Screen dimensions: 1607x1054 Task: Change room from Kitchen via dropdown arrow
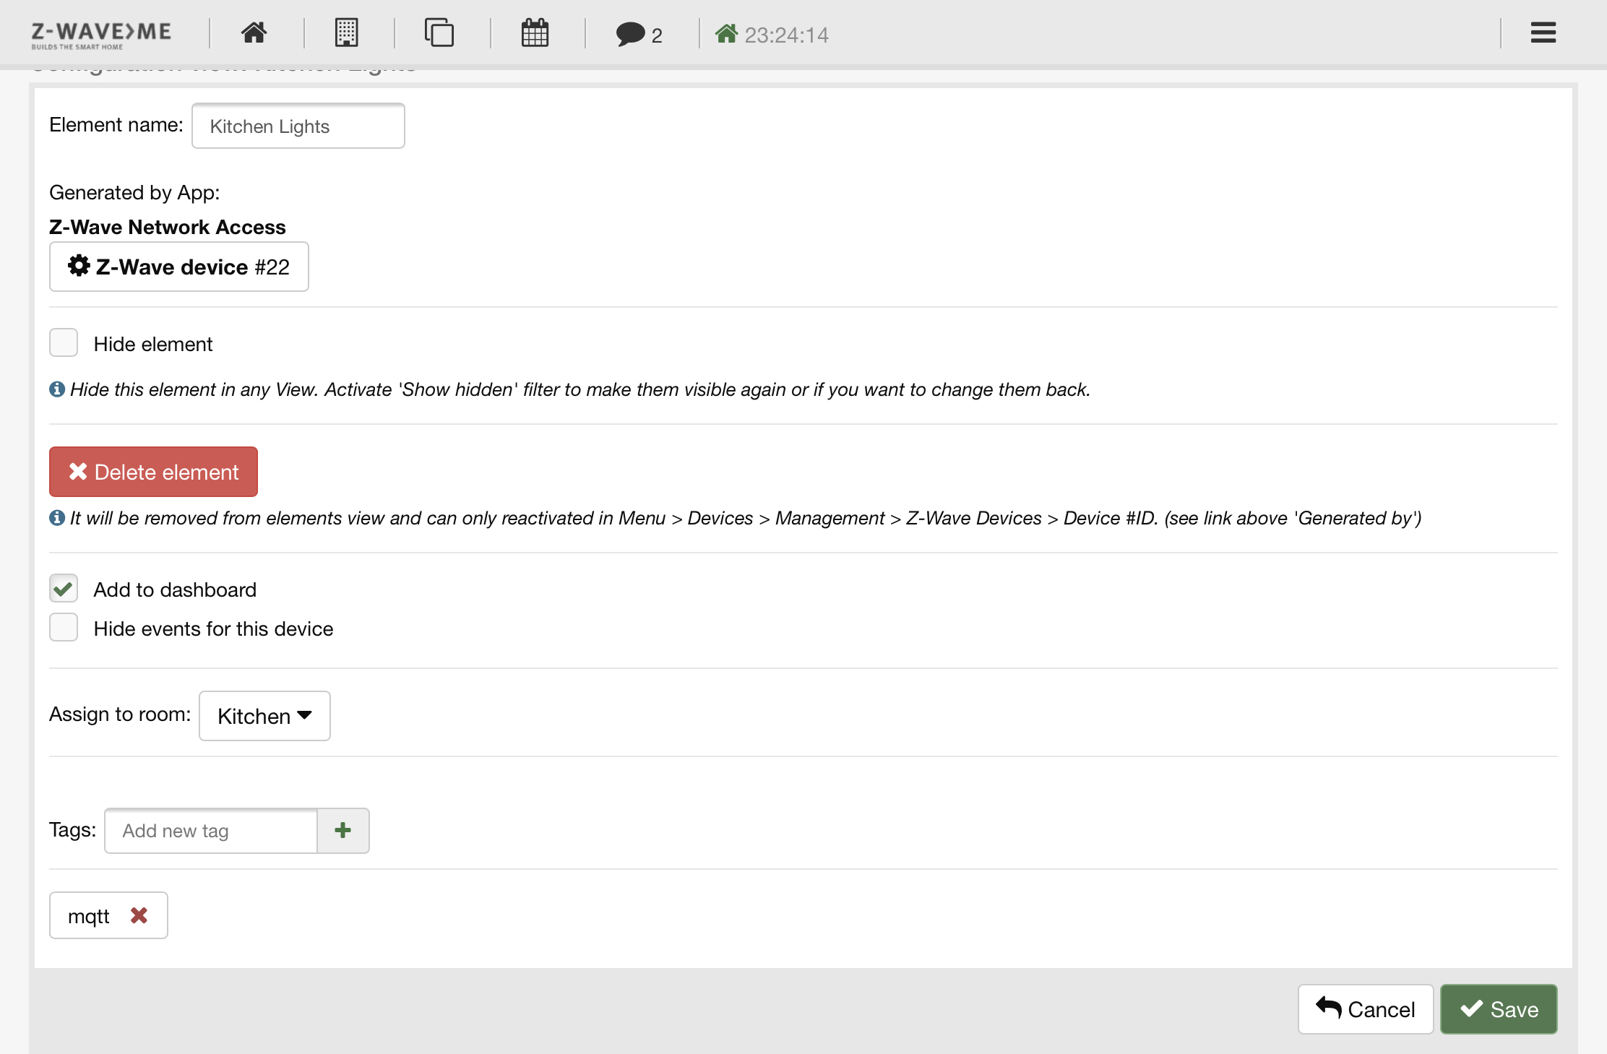tap(304, 716)
